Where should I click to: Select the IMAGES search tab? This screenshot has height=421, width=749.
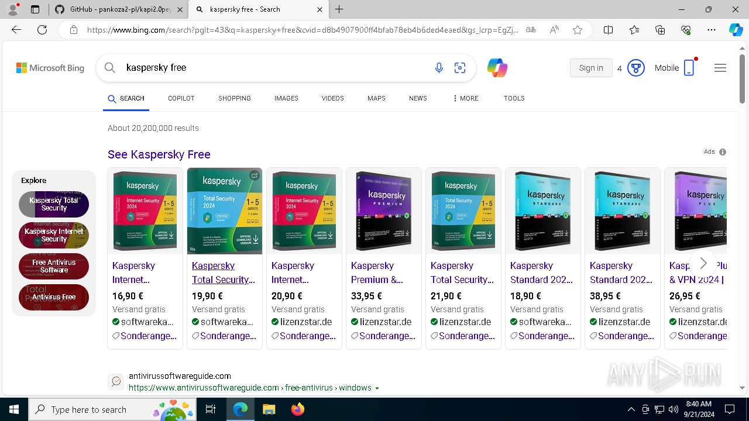(286, 98)
